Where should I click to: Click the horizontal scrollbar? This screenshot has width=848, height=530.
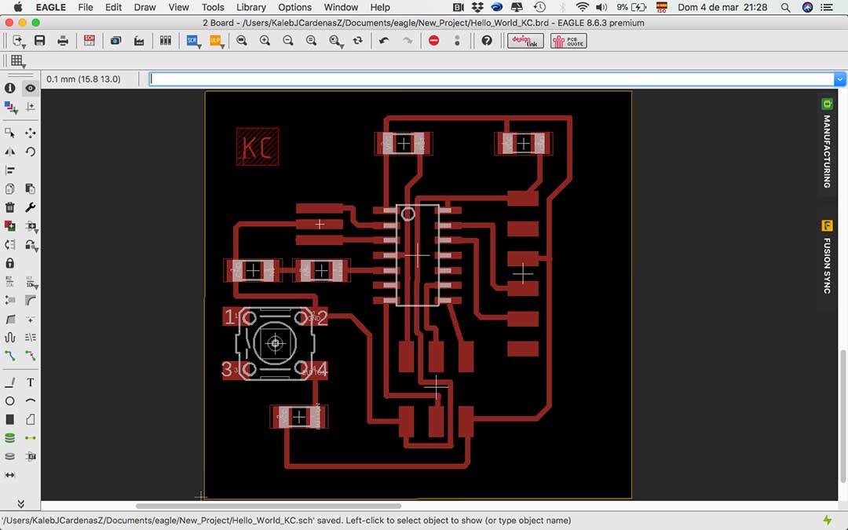269,506
